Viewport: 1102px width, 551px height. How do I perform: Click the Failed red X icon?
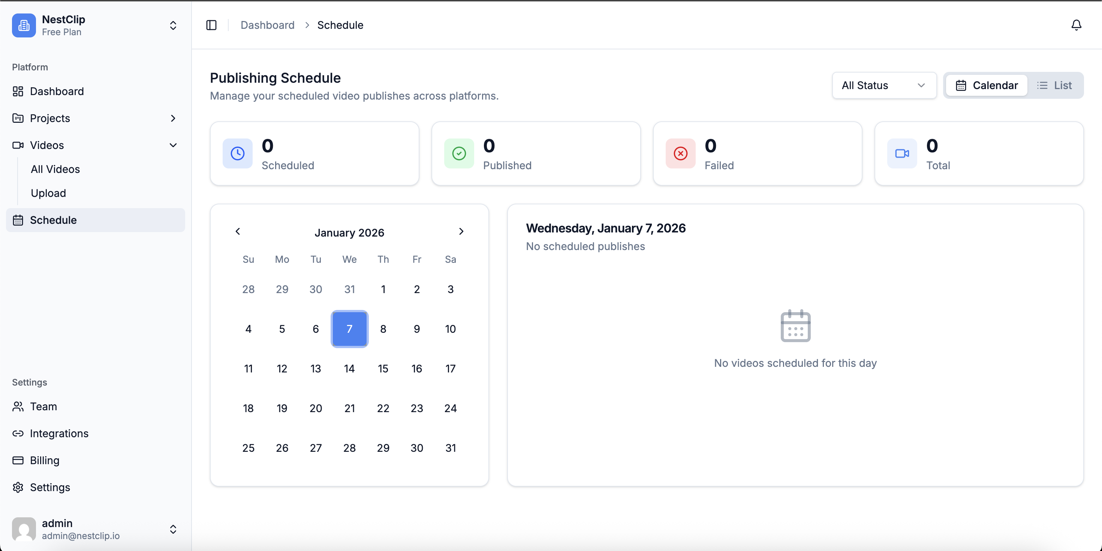[x=680, y=153]
